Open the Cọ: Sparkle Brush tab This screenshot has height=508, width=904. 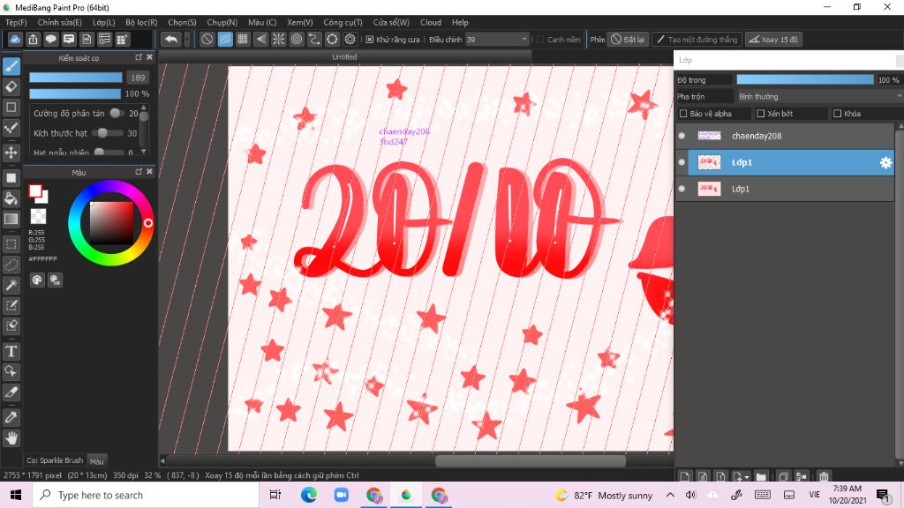point(55,460)
